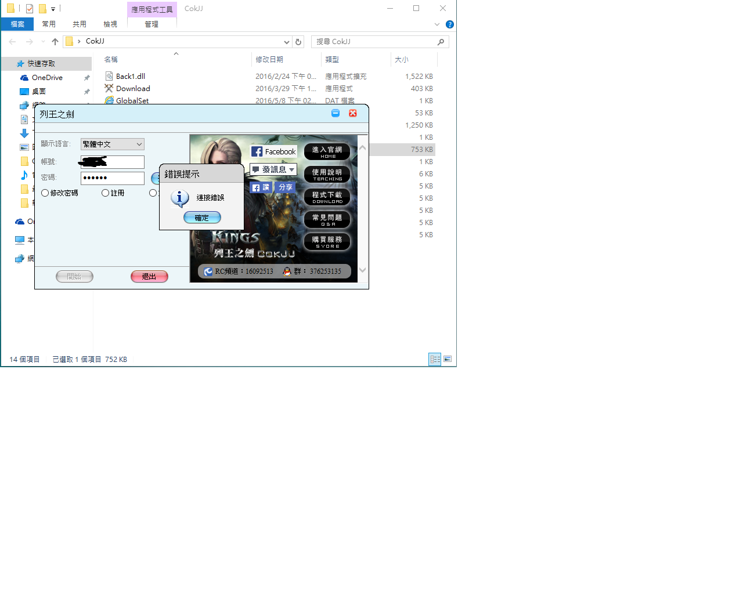Screen dimensions: 743x594
Task: Click the 常見問題 Q&A button
Action: point(327,220)
